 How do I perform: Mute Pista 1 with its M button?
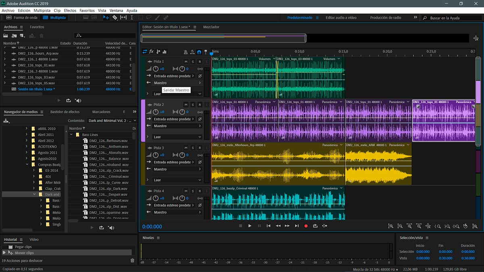click(x=186, y=61)
